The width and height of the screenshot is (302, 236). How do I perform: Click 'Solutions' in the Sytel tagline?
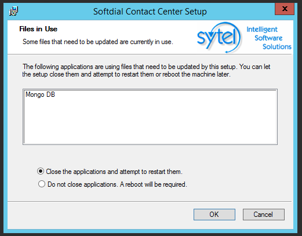pos(277,46)
